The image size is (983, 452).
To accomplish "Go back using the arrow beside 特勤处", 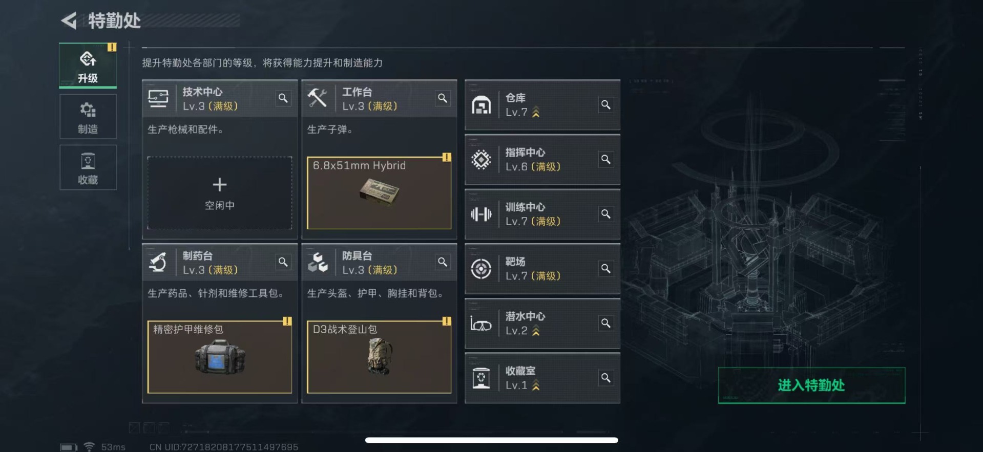I will (x=69, y=20).
